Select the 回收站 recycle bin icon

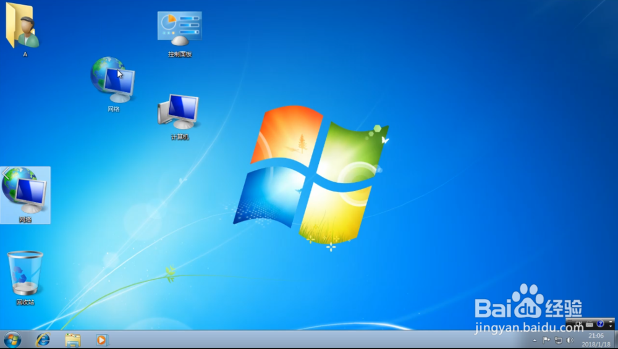[25, 278]
